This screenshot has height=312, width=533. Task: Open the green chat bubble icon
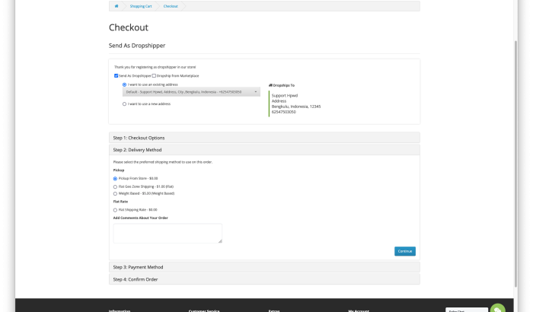[x=498, y=309]
